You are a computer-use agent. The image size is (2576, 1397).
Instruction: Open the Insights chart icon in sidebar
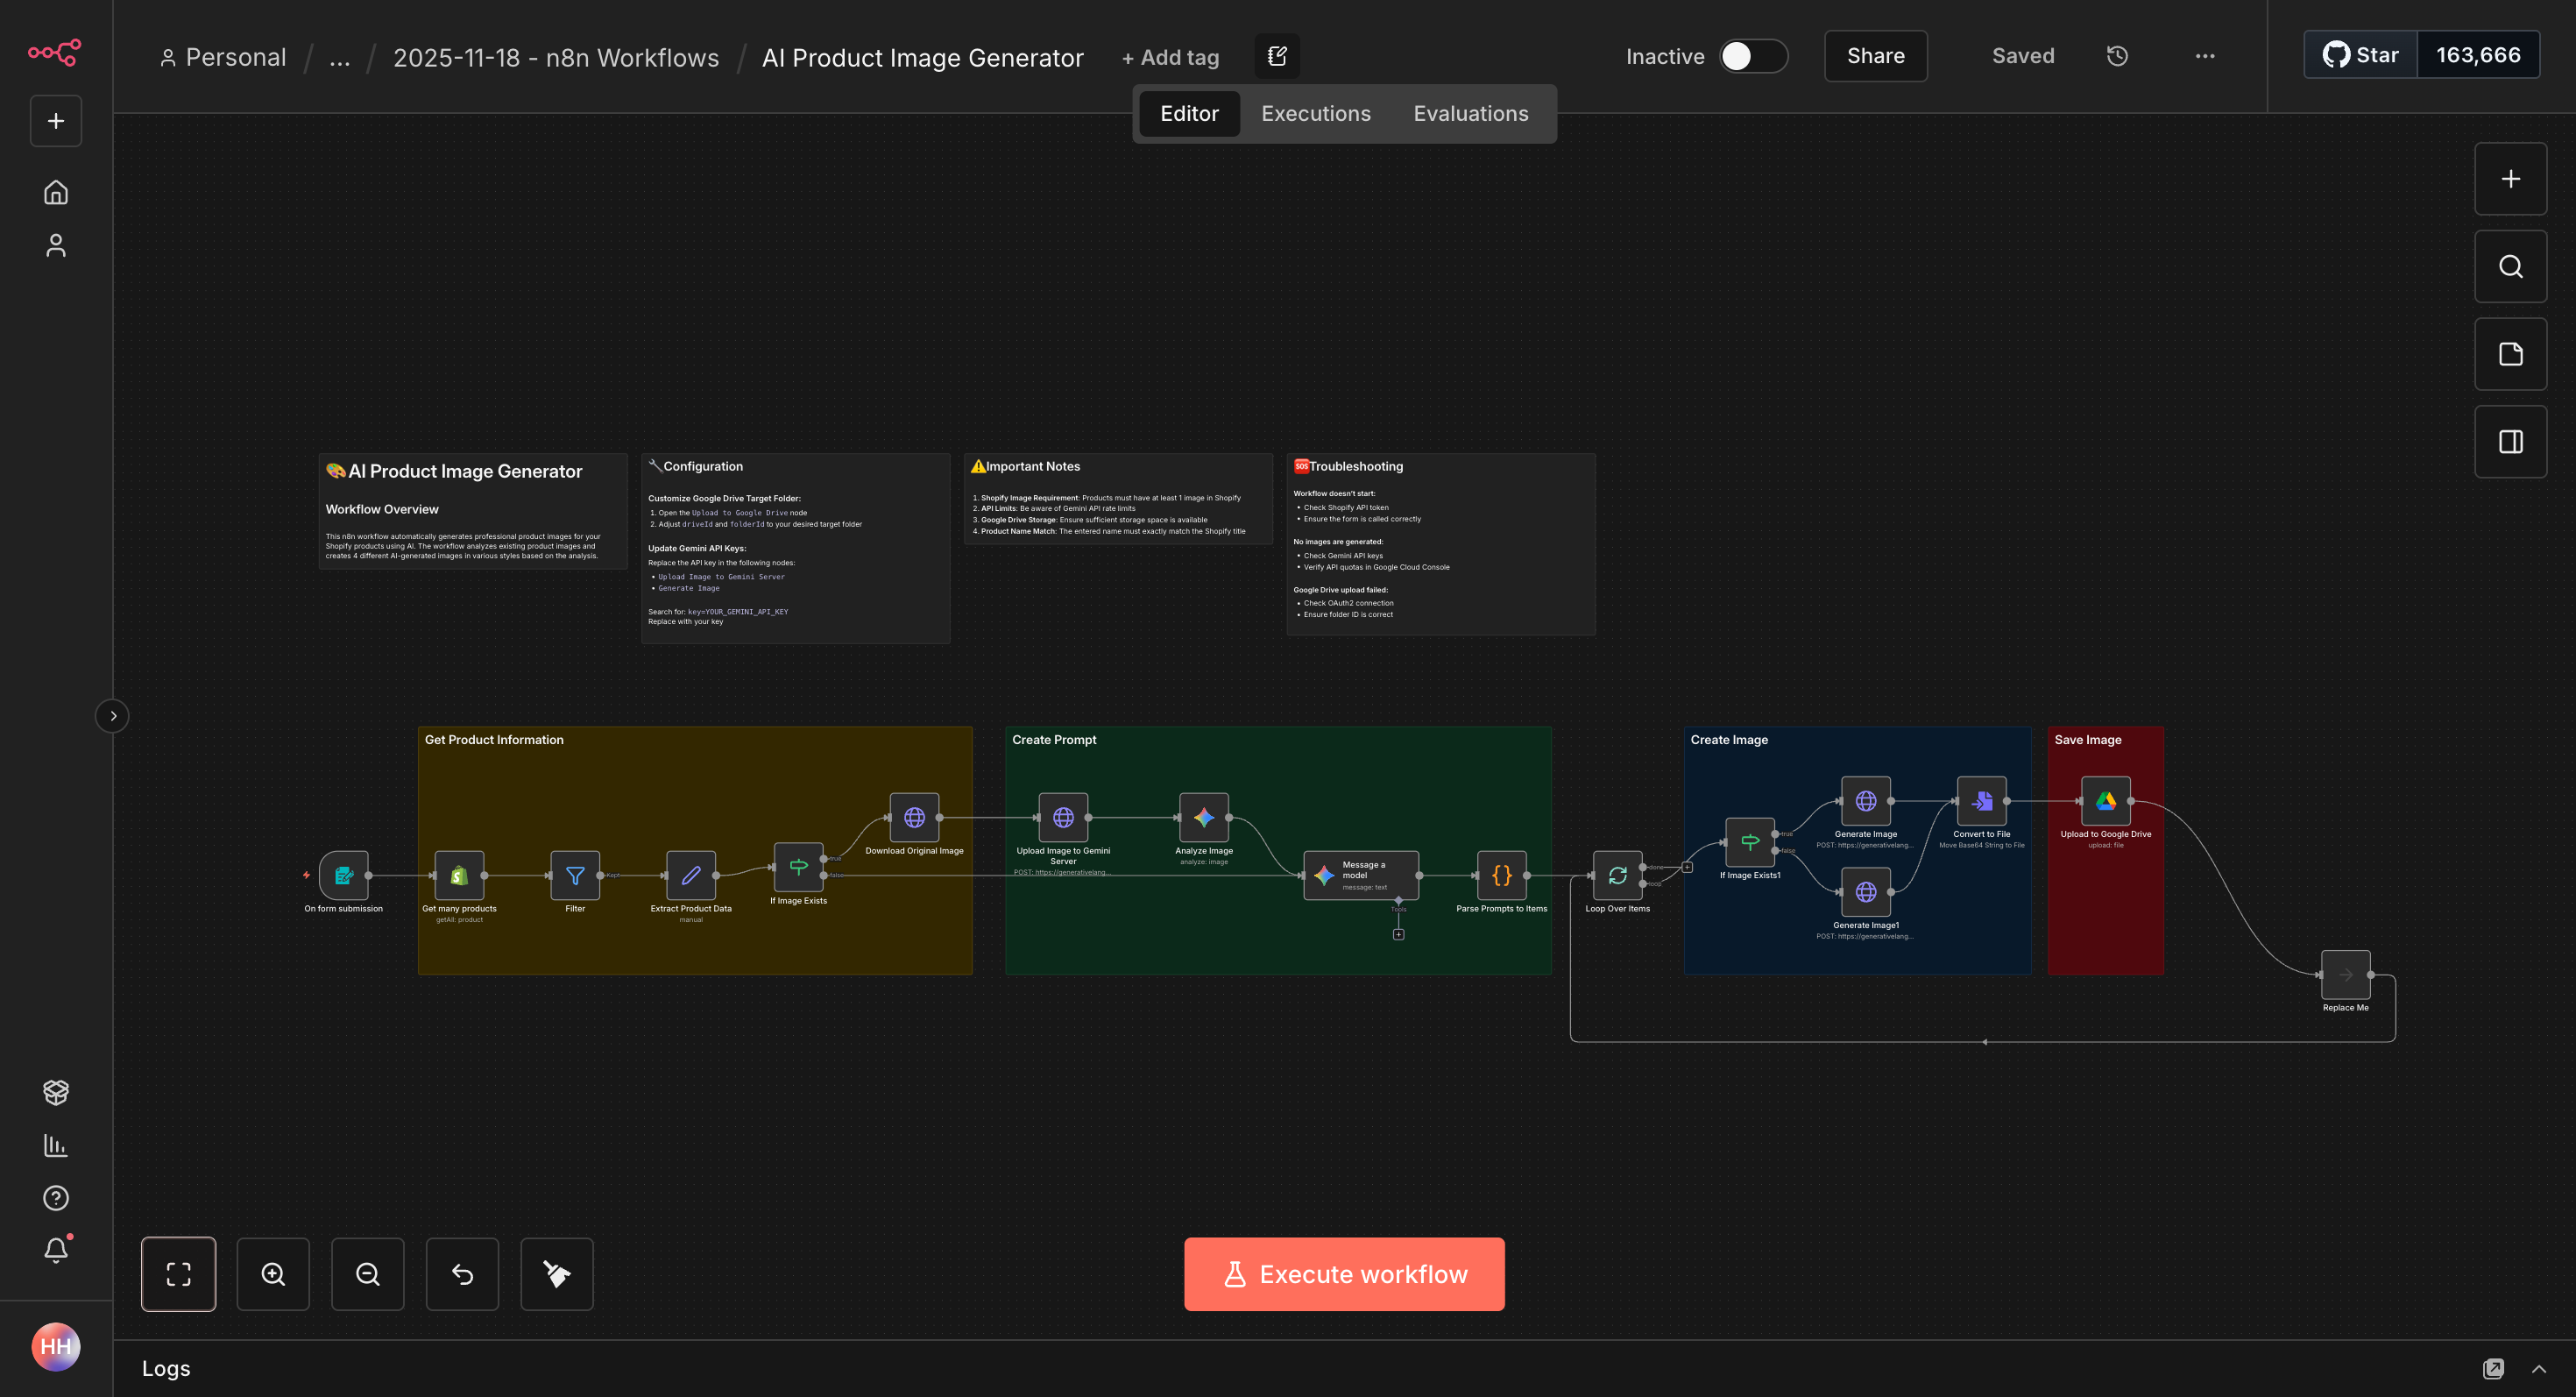[x=56, y=1145]
